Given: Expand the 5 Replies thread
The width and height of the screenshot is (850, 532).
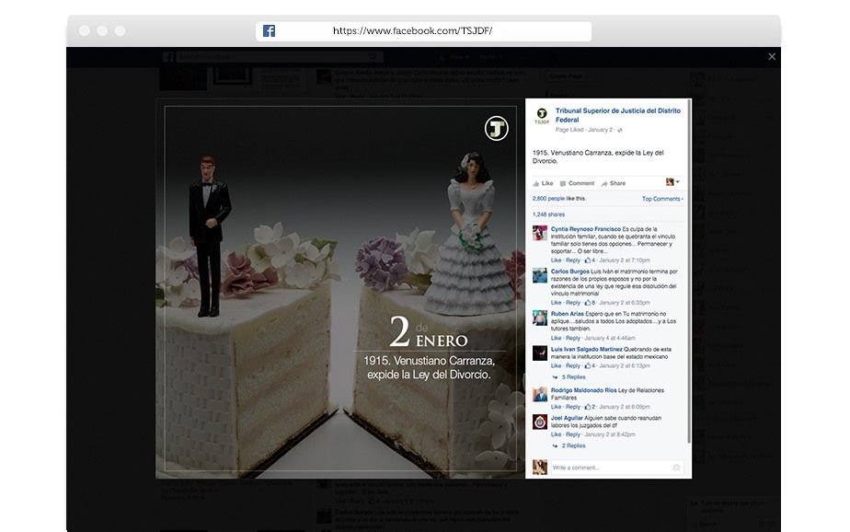Looking at the screenshot, I should [x=573, y=376].
